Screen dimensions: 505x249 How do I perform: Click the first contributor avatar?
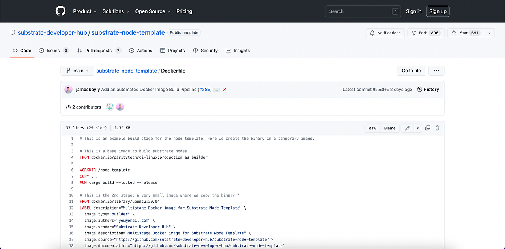coord(110,107)
